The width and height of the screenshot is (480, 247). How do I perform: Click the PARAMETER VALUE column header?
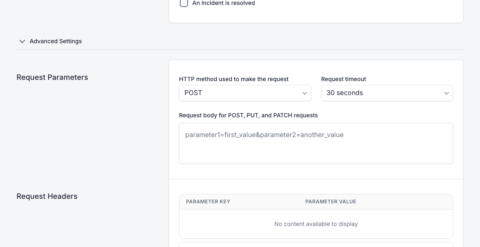pyautogui.click(x=331, y=202)
